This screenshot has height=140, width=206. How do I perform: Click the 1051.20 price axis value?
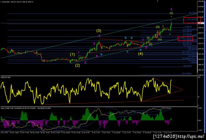click(x=201, y=70)
